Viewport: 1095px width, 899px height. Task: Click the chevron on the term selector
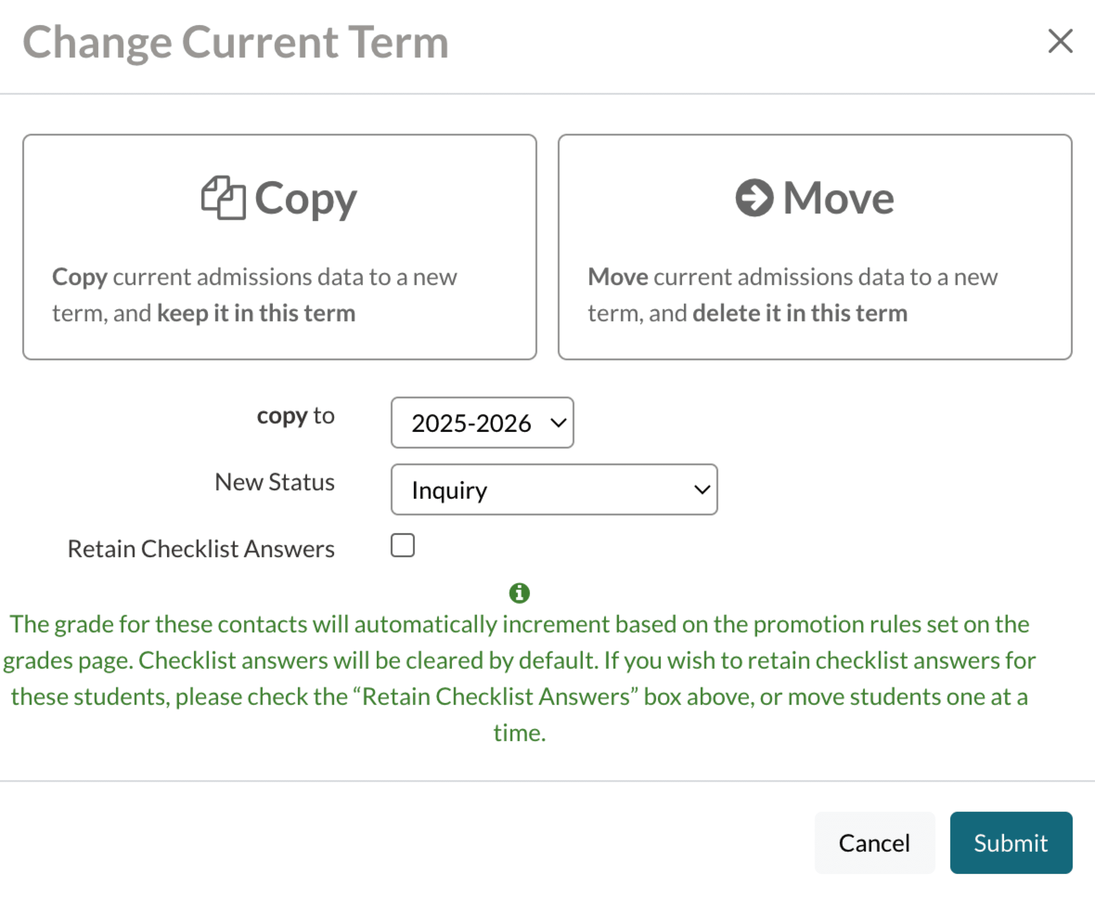[x=558, y=423]
